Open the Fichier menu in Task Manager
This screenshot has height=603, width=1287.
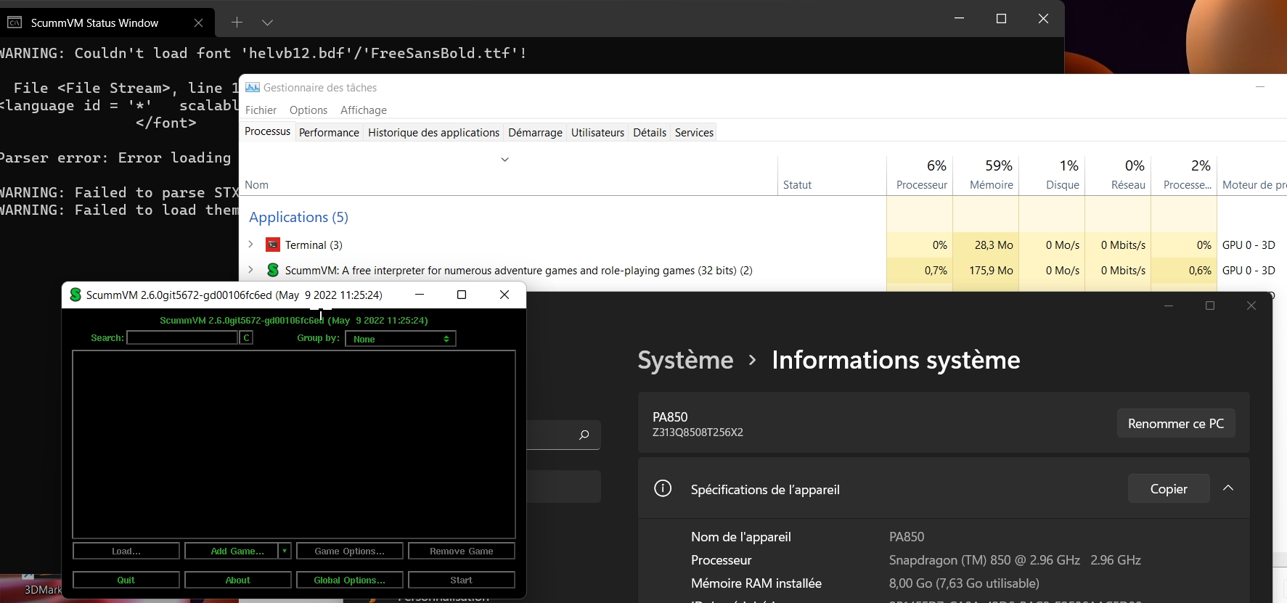pos(261,110)
